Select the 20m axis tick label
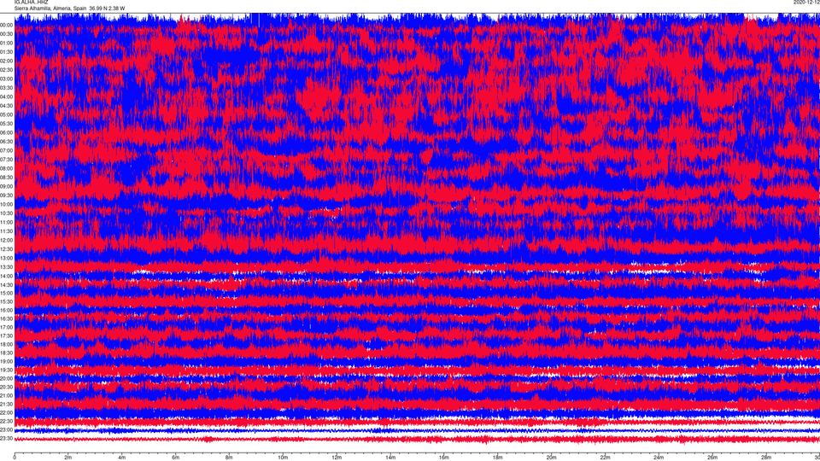The height and width of the screenshot is (461, 820). pos(551,458)
